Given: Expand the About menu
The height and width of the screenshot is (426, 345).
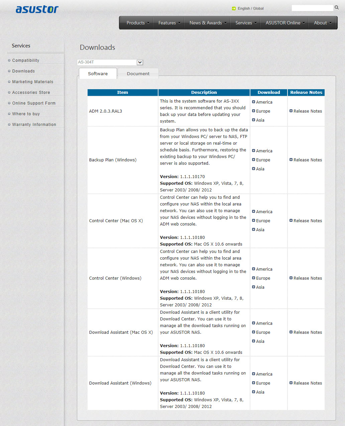Looking at the screenshot, I should (x=322, y=23).
